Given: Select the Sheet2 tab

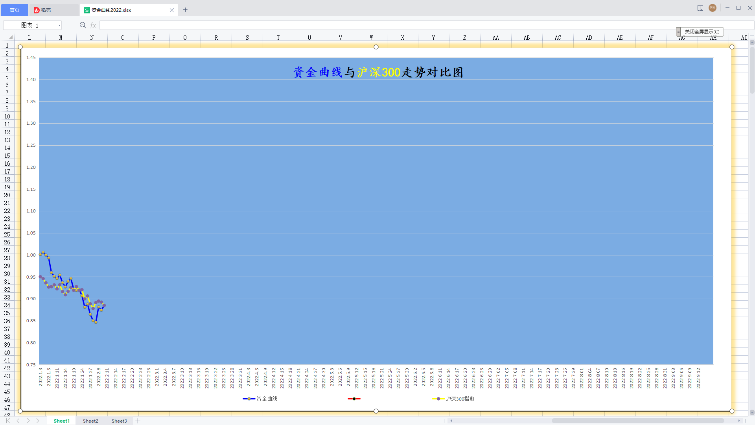Looking at the screenshot, I should (x=91, y=421).
